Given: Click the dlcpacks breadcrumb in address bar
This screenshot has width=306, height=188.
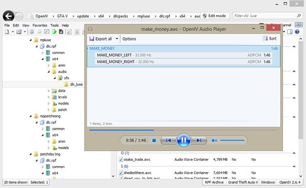Looking at the screenshot, I should (120, 16).
